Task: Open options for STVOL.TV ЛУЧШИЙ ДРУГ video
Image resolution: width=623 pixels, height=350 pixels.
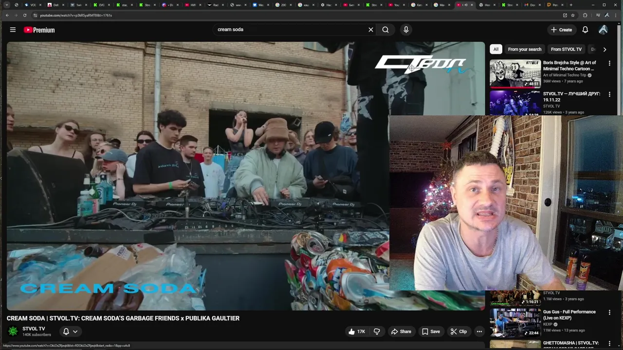Action: (x=609, y=94)
